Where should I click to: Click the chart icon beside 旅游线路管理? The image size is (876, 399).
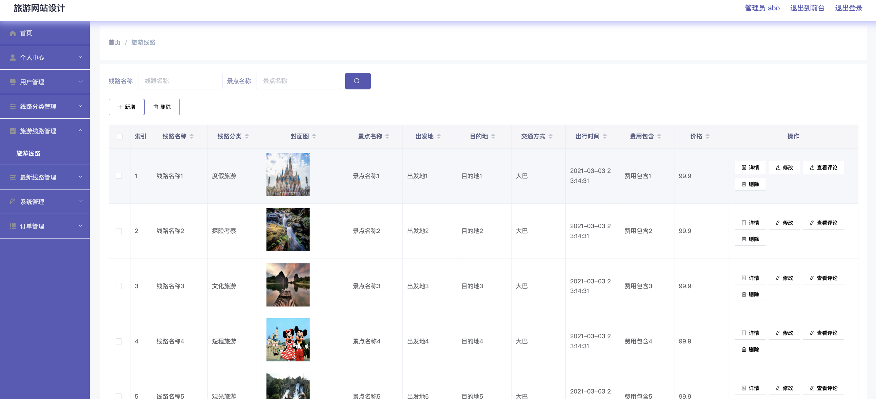[x=13, y=131]
